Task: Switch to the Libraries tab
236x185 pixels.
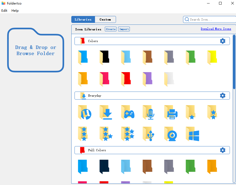Action: [x=83, y=19]
